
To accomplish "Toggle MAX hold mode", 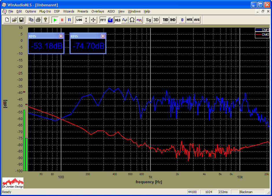I will pyautogui.click(x=190, y=20).
